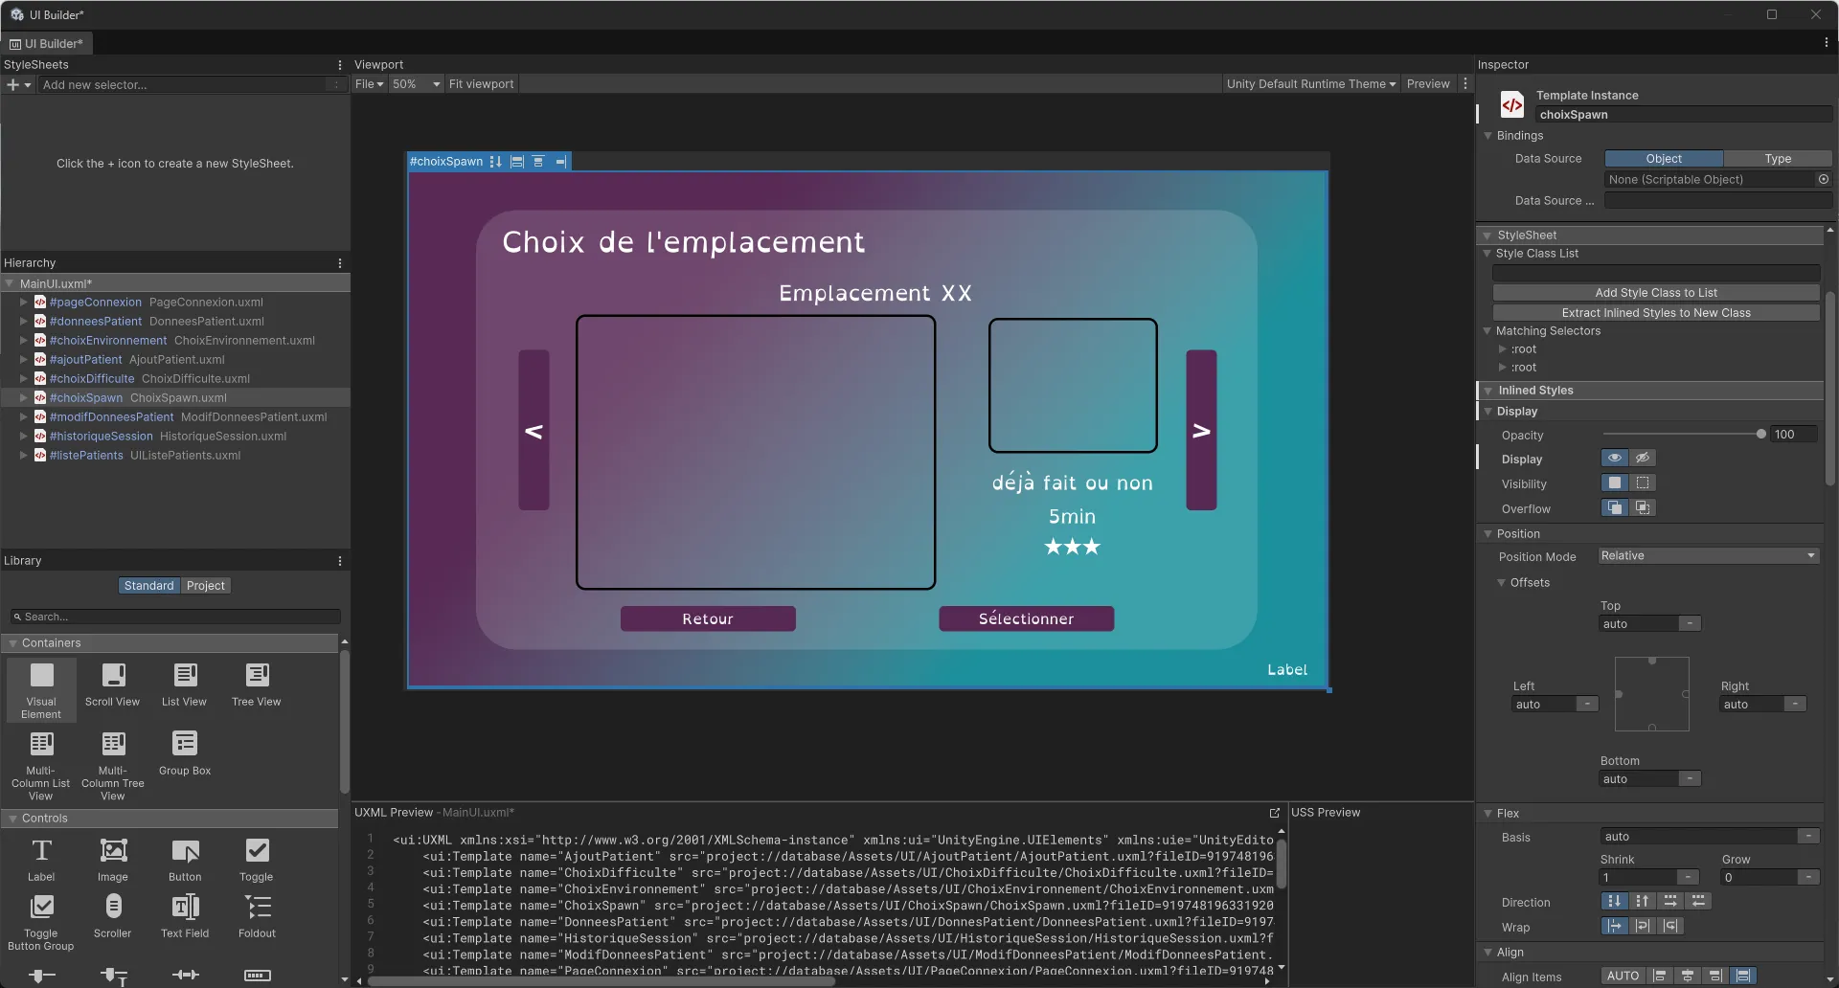Open Hierarchy panel options menu

(x=340, y=263)
